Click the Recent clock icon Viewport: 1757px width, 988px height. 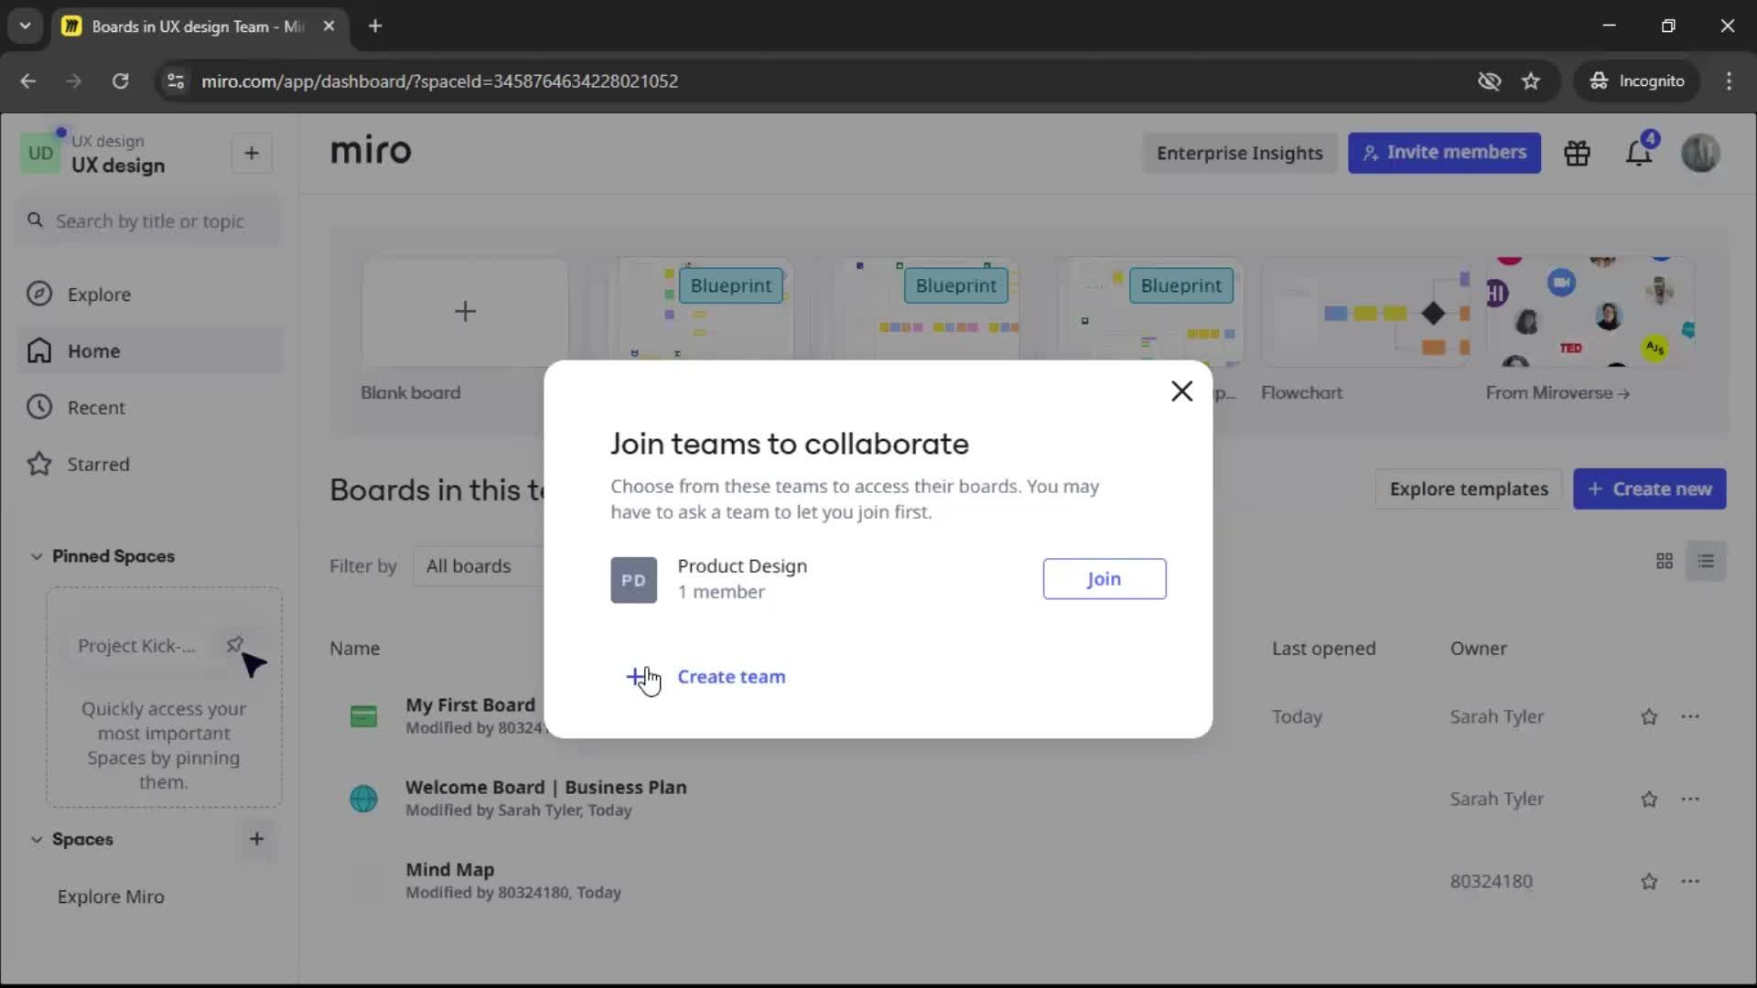[39, 407]
